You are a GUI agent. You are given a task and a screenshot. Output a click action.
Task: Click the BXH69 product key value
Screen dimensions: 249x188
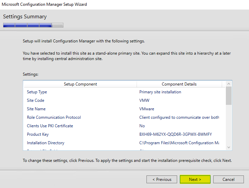pyautogui.click(x=175, y=134)
